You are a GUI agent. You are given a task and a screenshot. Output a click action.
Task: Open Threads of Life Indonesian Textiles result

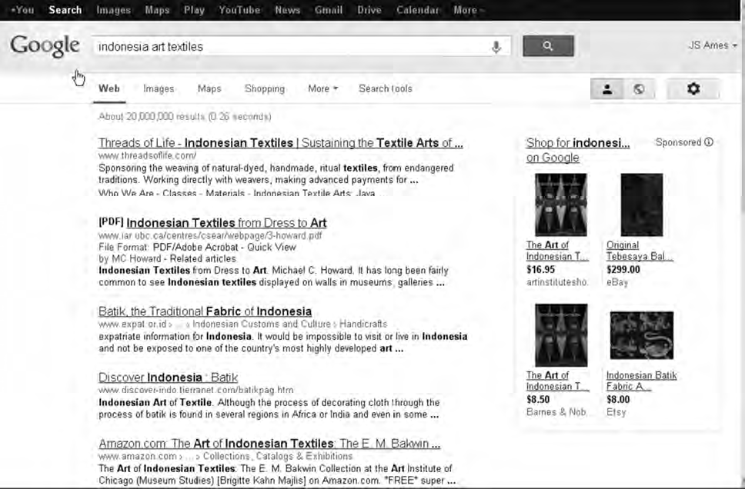(280, 143)
